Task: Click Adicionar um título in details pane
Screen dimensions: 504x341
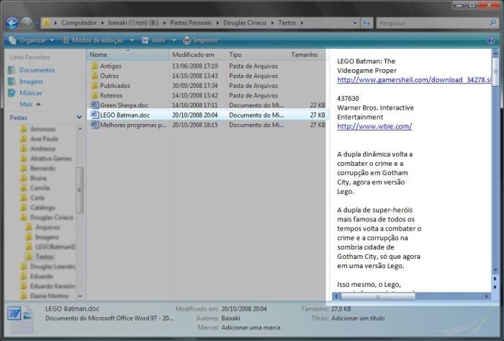Action: pyautogui.click(x=358, y=318)
